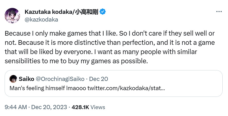Viewport: 228px width, 116px height.
Task: Click Saiko's small profile avatar
Action: 13,79
